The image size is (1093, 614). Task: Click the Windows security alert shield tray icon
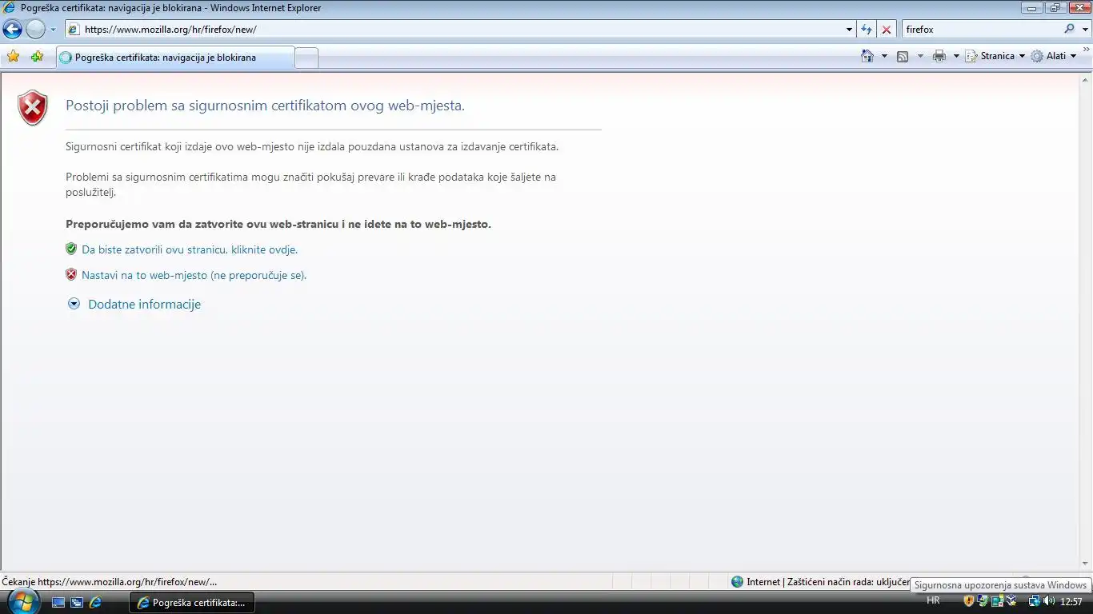click(x=969, y=600)
